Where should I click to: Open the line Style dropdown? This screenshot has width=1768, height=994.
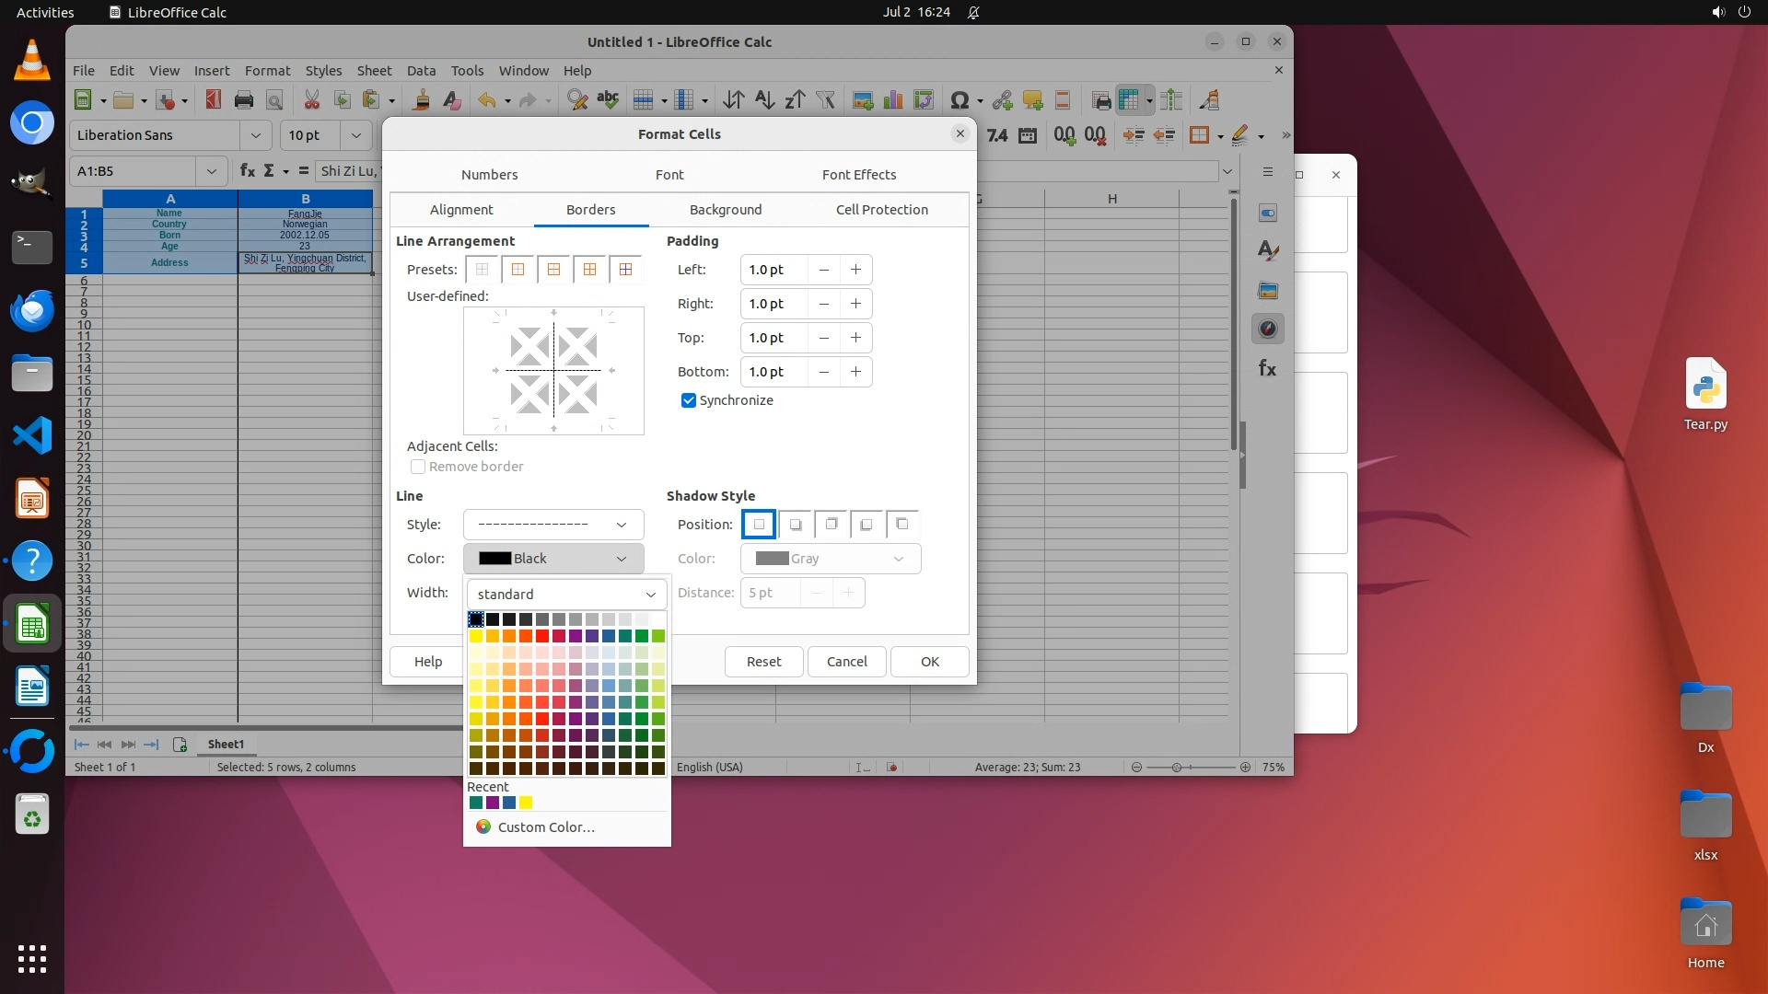(553, 525)
